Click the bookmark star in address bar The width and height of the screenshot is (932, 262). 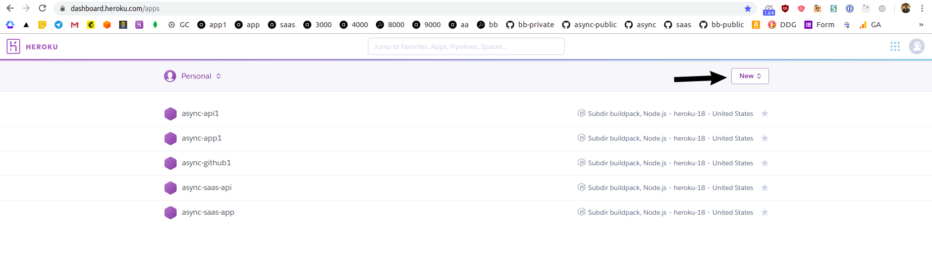tap(748, 9)
